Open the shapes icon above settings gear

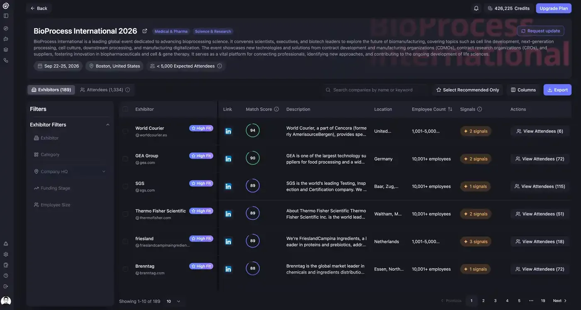6,244
